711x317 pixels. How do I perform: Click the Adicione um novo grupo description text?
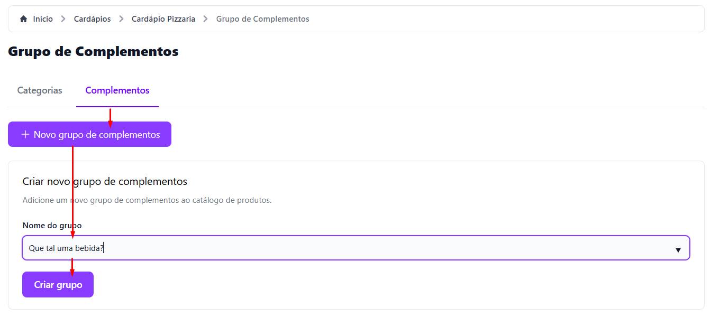pyautogui.click(x=147, y=200)
